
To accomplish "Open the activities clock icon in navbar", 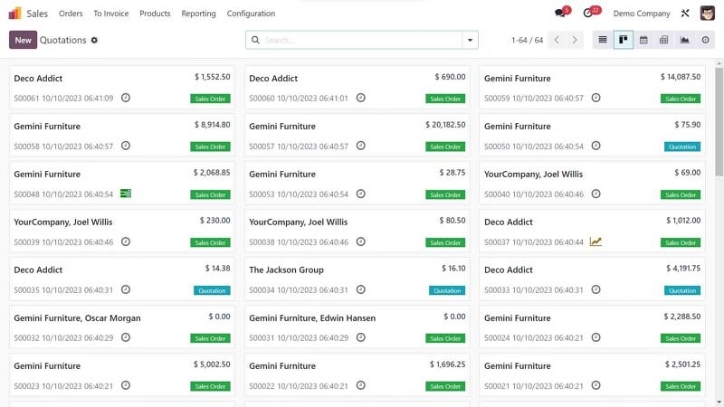I will pos(589,14).
